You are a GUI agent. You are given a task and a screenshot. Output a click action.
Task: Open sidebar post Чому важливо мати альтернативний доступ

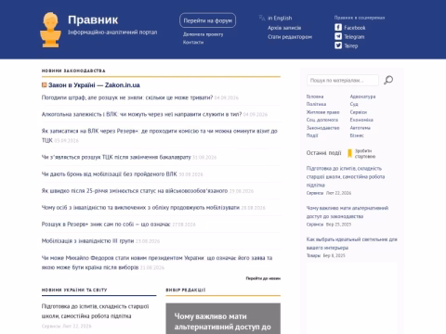pyautogui.click(x=348, y=212)
